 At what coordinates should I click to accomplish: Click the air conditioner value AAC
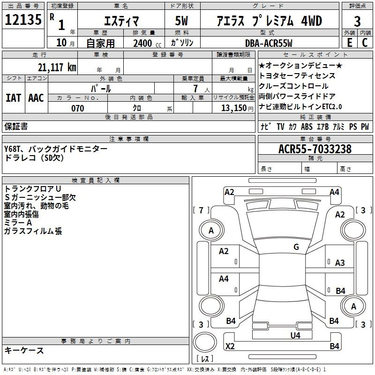coord(36,98)
